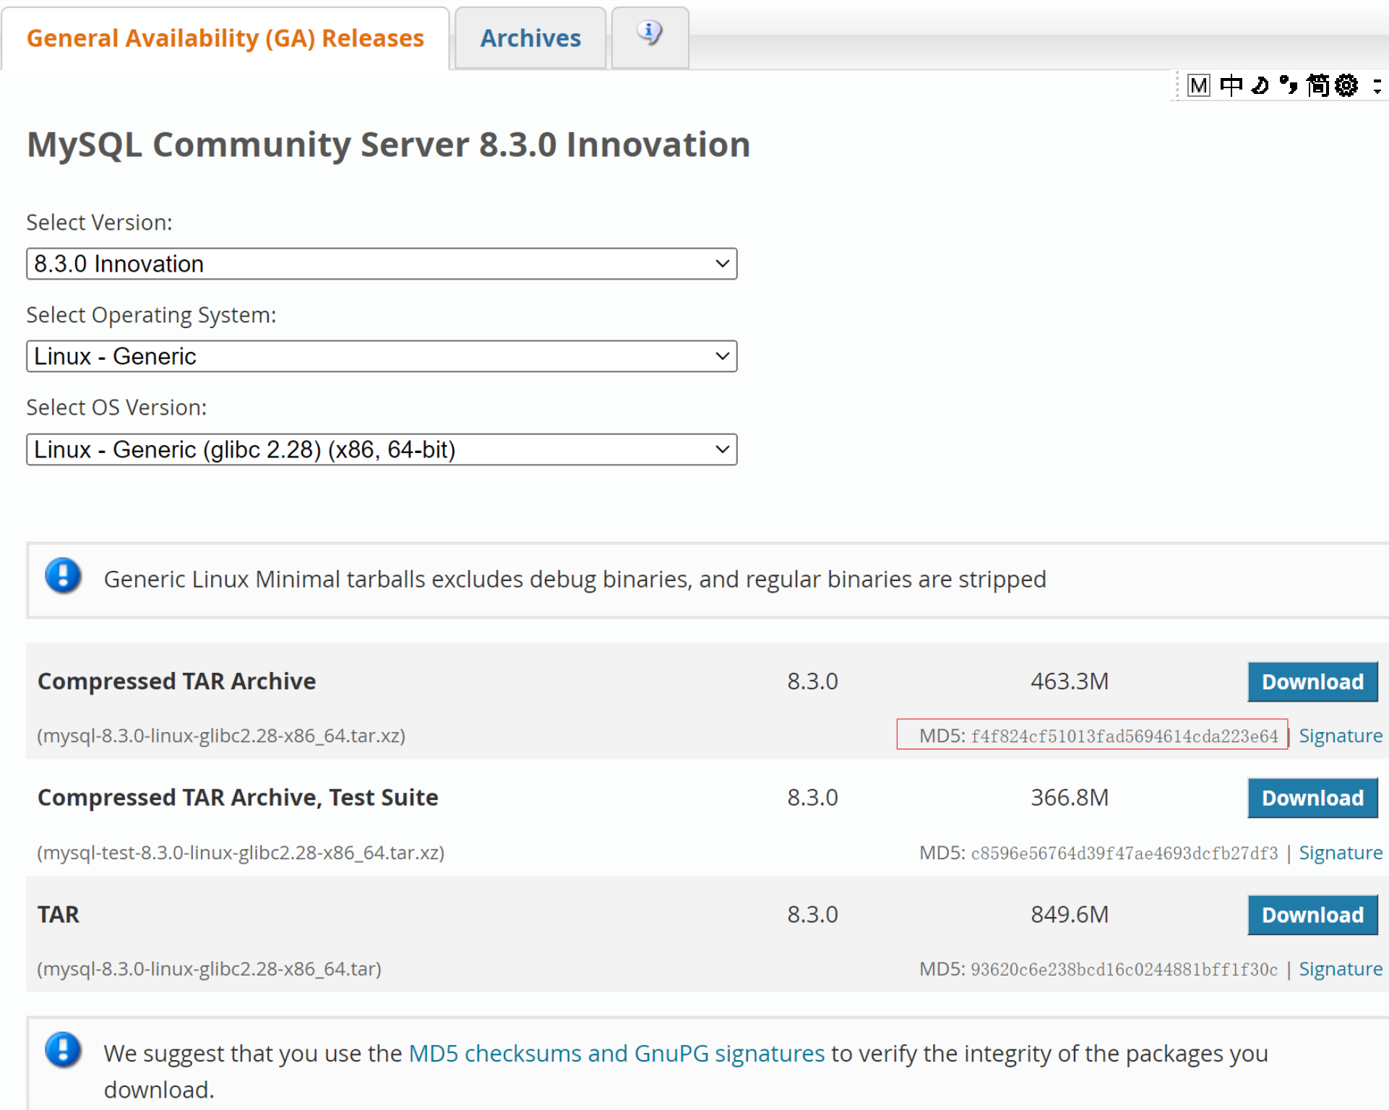
Task: Click the 849.6M file size value
Action: pos(1070,915)
